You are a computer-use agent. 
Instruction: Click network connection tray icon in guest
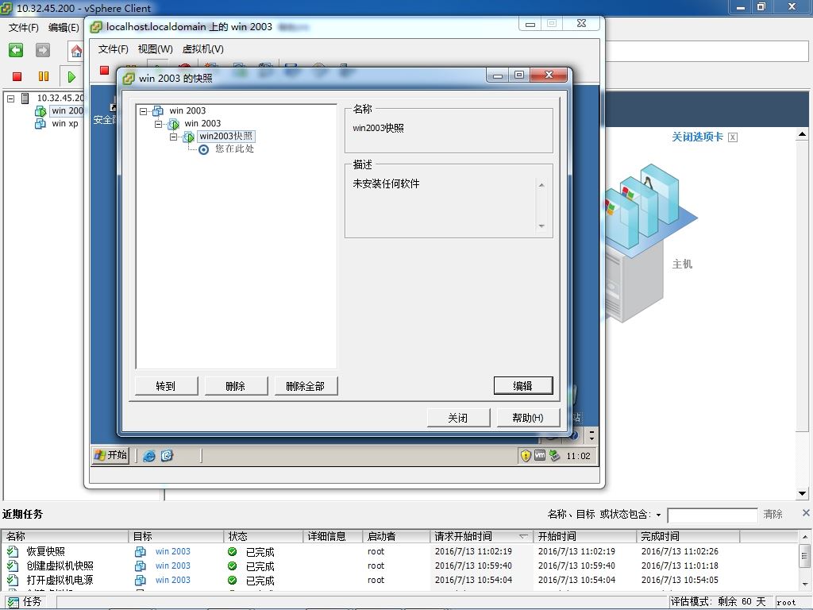(x=554, y=455)
